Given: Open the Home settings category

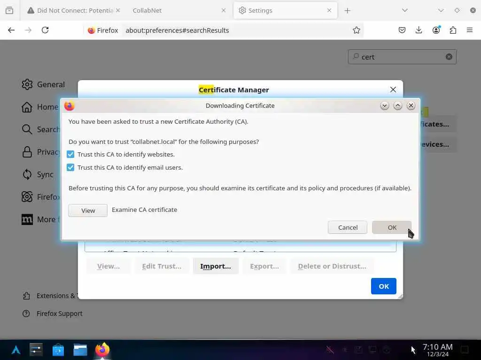Looking at the screenshot, I should click(40, 107).
